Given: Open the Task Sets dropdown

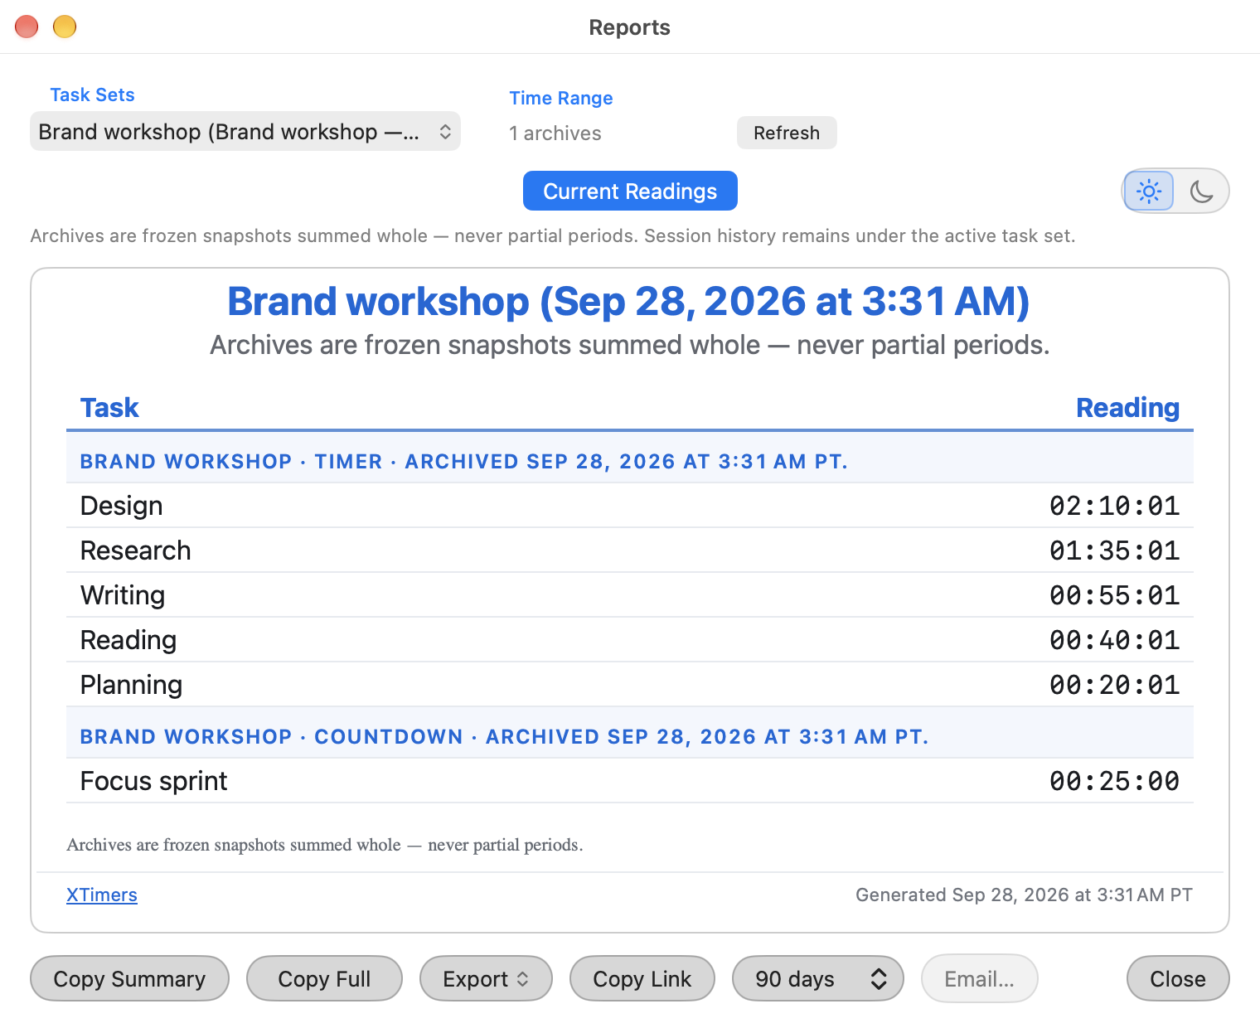Looking at the screenshot, I should coord(245,132).
